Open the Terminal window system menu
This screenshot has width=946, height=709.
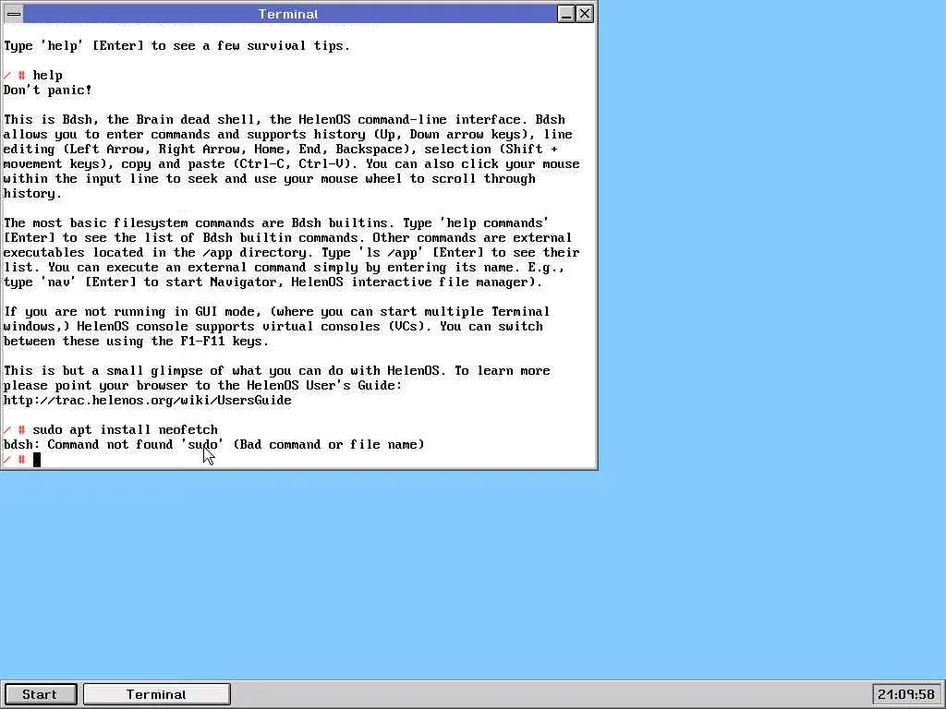(x=13, y=14)
